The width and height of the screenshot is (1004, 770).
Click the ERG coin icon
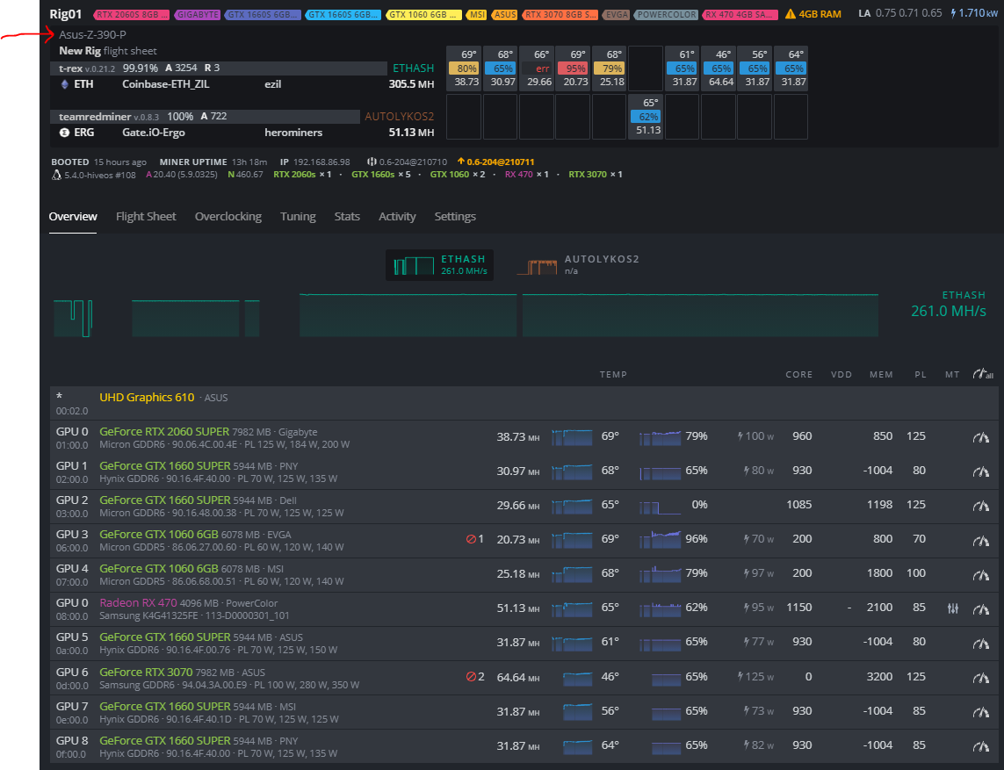coord(64,133)
